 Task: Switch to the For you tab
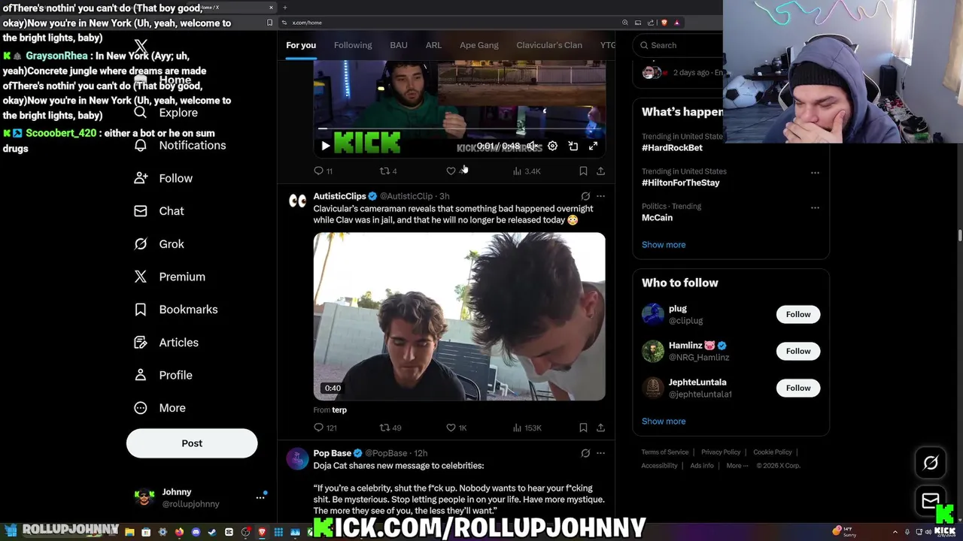click(301, 45)
